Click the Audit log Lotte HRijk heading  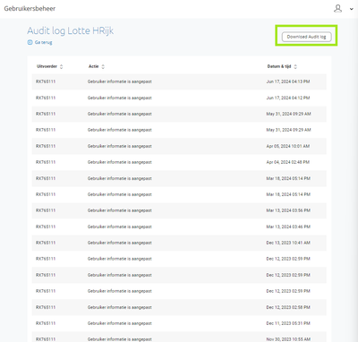[71, 30]
